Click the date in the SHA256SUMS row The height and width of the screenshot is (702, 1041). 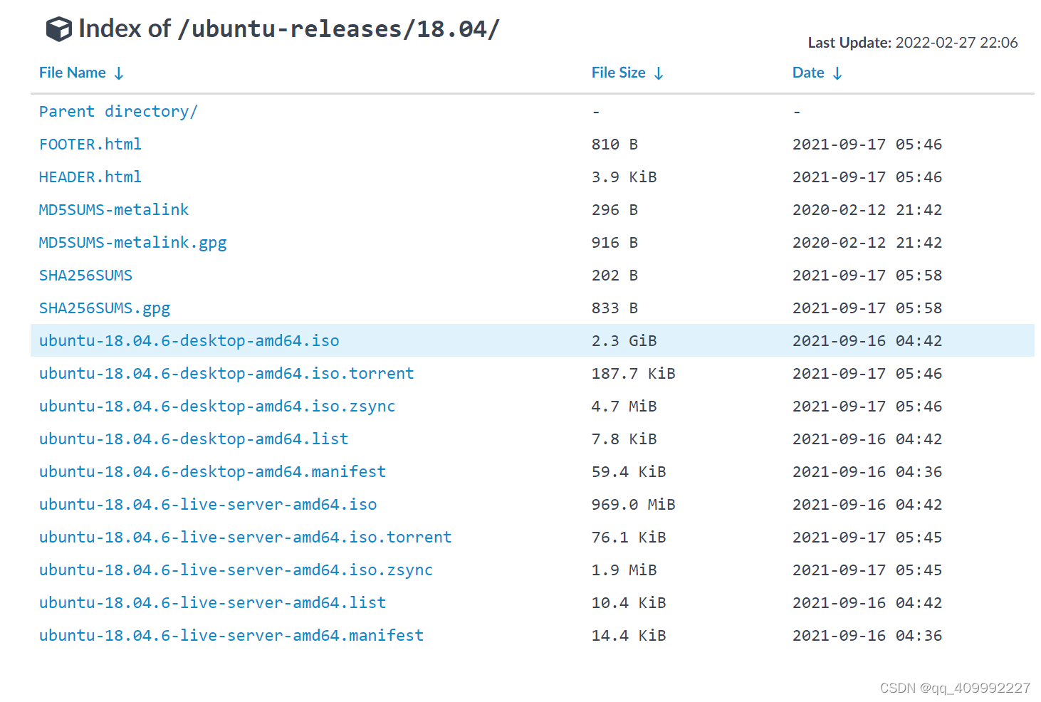click(x=867, y=276)
